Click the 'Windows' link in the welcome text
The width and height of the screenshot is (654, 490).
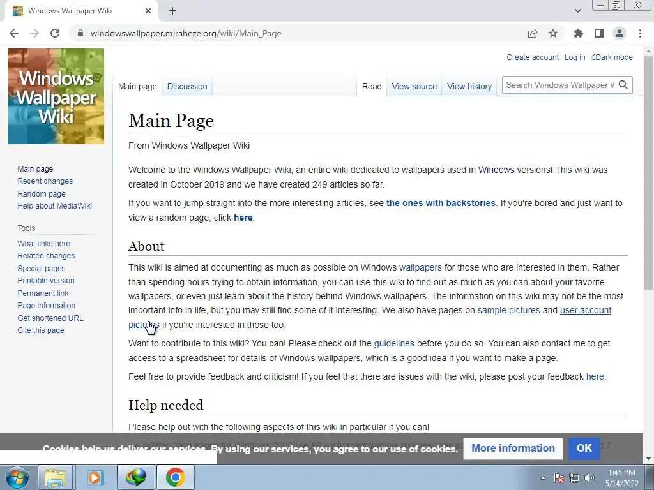496,170
